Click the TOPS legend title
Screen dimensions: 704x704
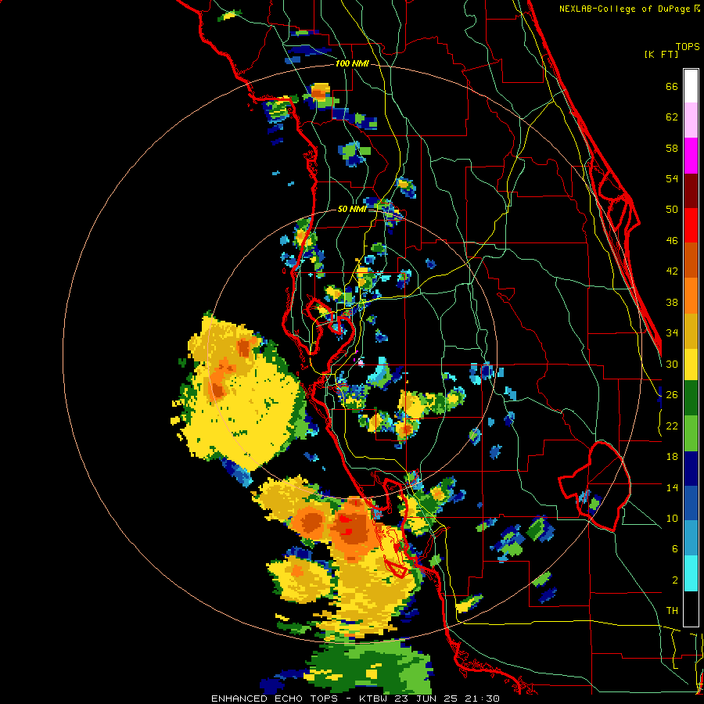tap(688, 47)
